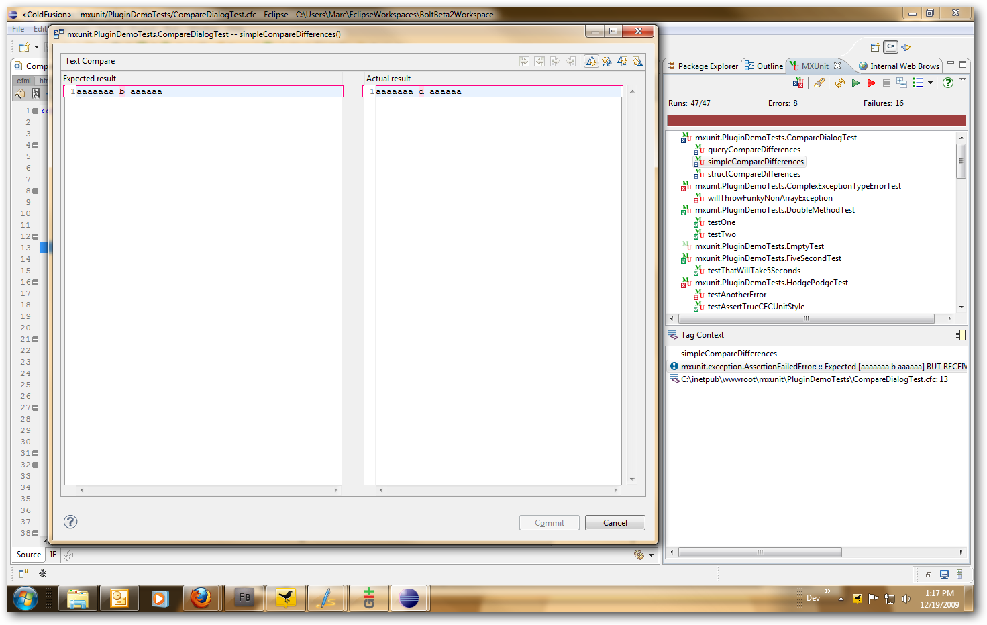Go to Next Change in Text Compare

[623, 62]
